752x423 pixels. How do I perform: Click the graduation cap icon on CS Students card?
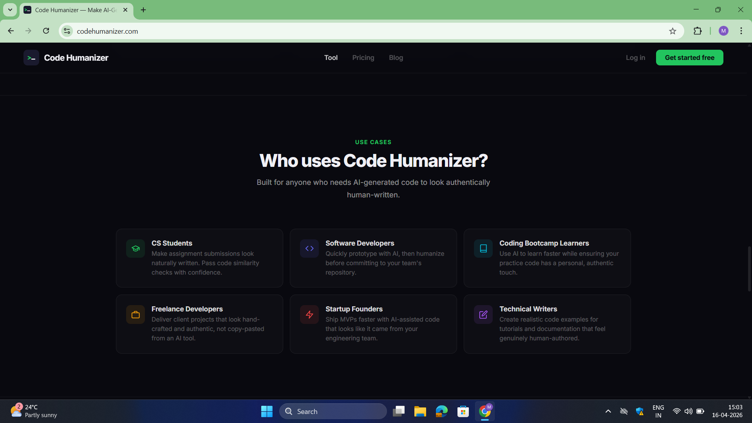(x=135, y=248)
